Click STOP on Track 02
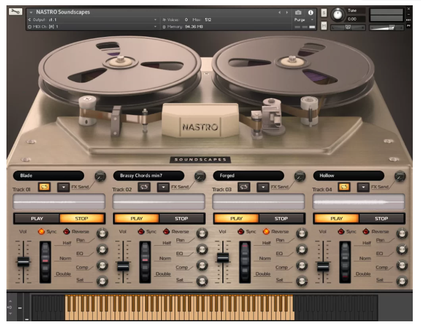 click(182, 219)
